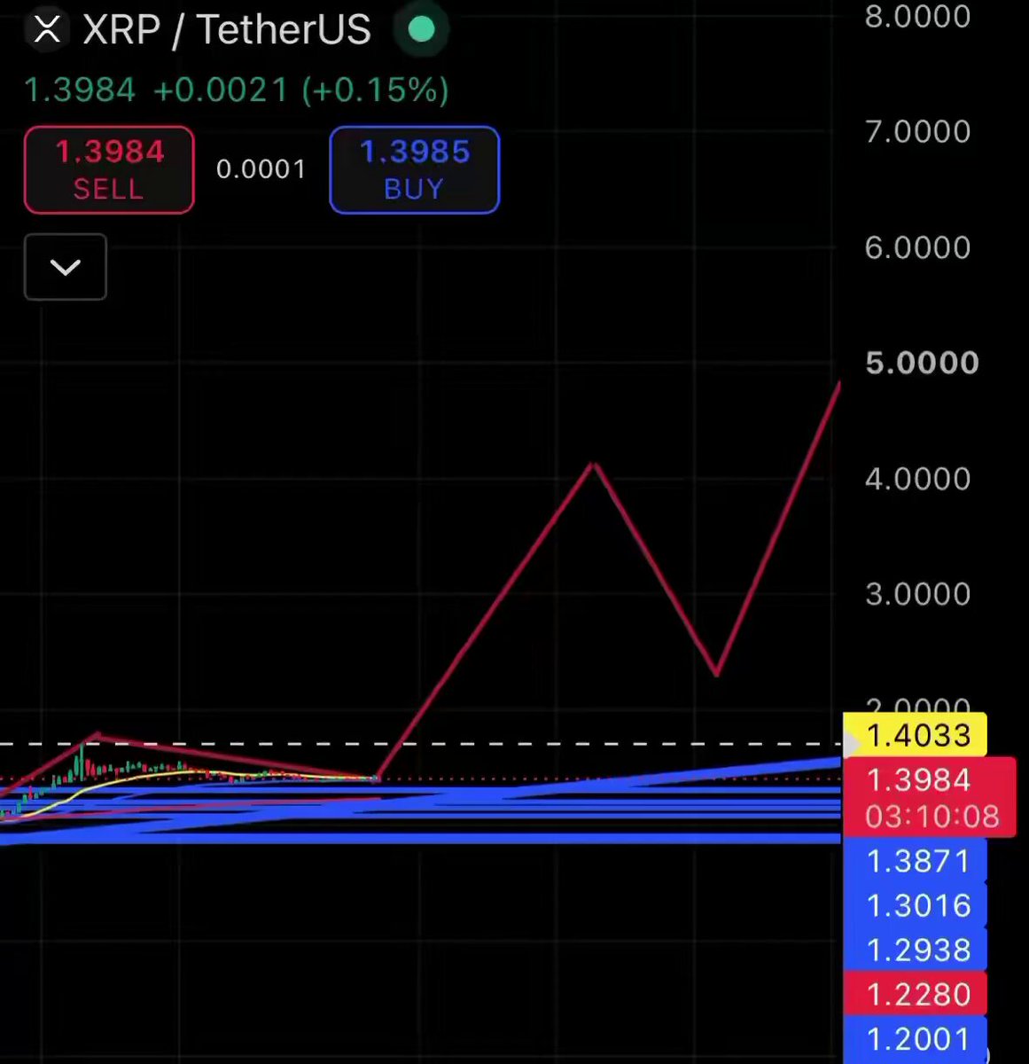1029x1064 pixels.
Task: Click the 3.0000 price axis tick
Action: (918, 594)
